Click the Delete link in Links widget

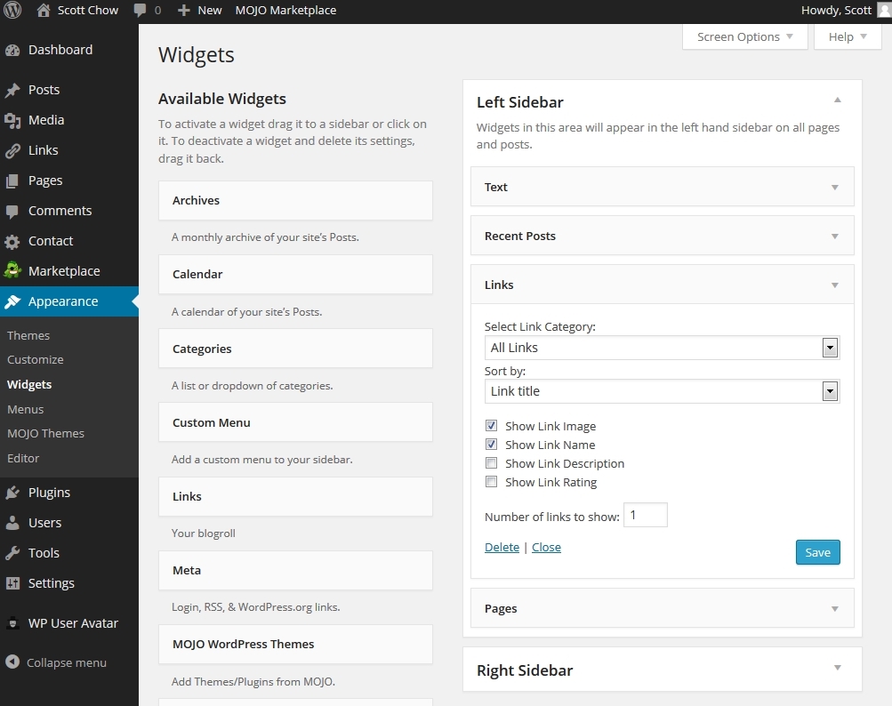pos(502,547)
